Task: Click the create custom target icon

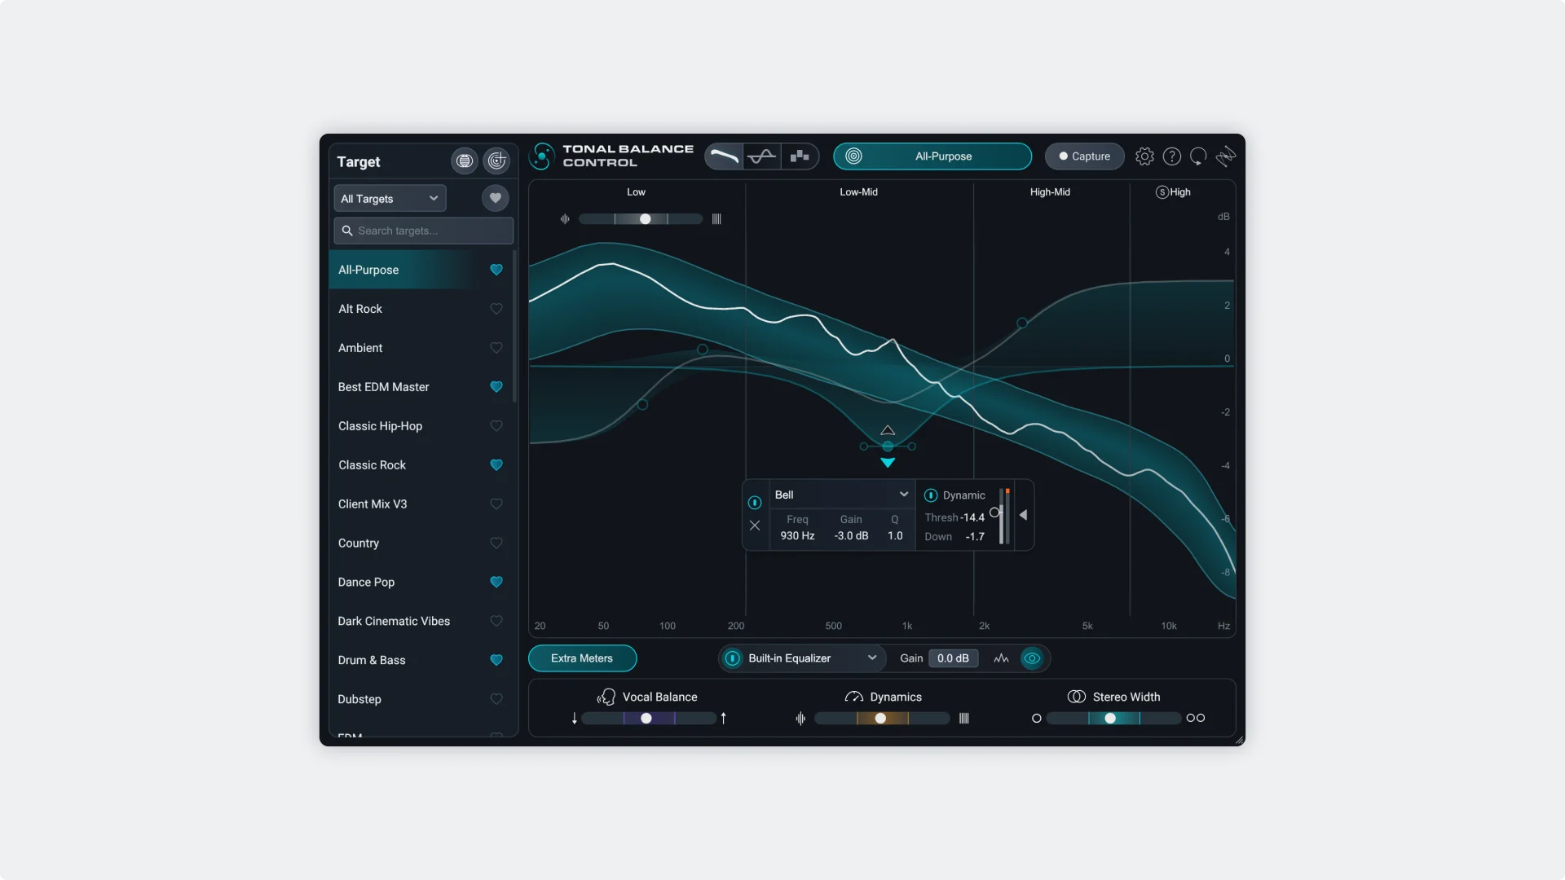Action: pyautogui.click(x=496, y=161)
